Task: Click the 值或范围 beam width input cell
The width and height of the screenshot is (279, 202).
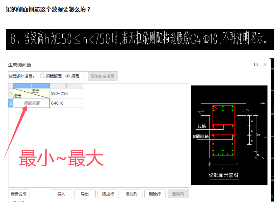Action: coord(32,103)
